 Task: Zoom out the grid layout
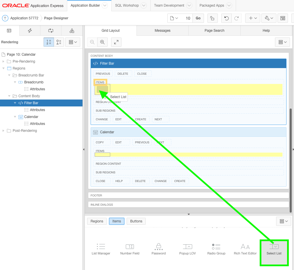pyautogui.click(x=92, y=42)
